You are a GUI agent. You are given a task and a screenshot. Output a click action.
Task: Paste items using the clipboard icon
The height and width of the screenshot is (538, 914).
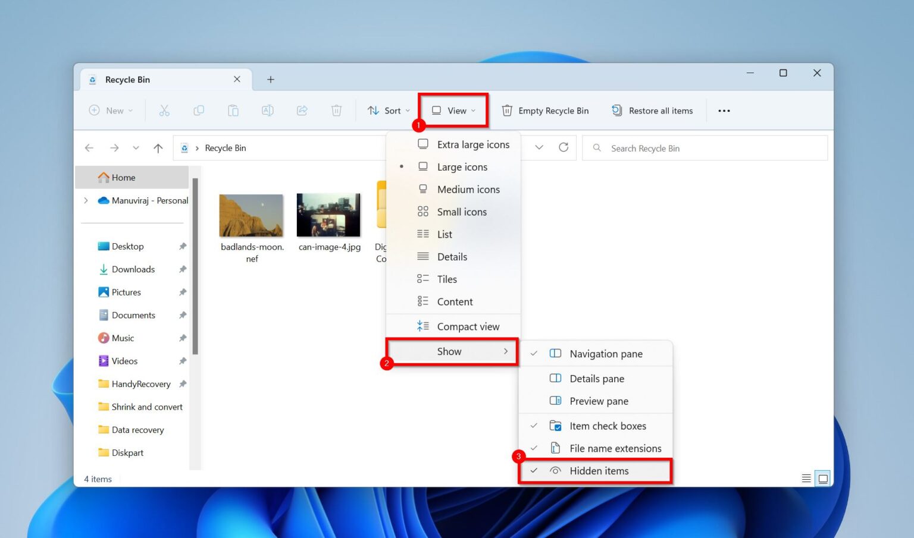point(233,110)
